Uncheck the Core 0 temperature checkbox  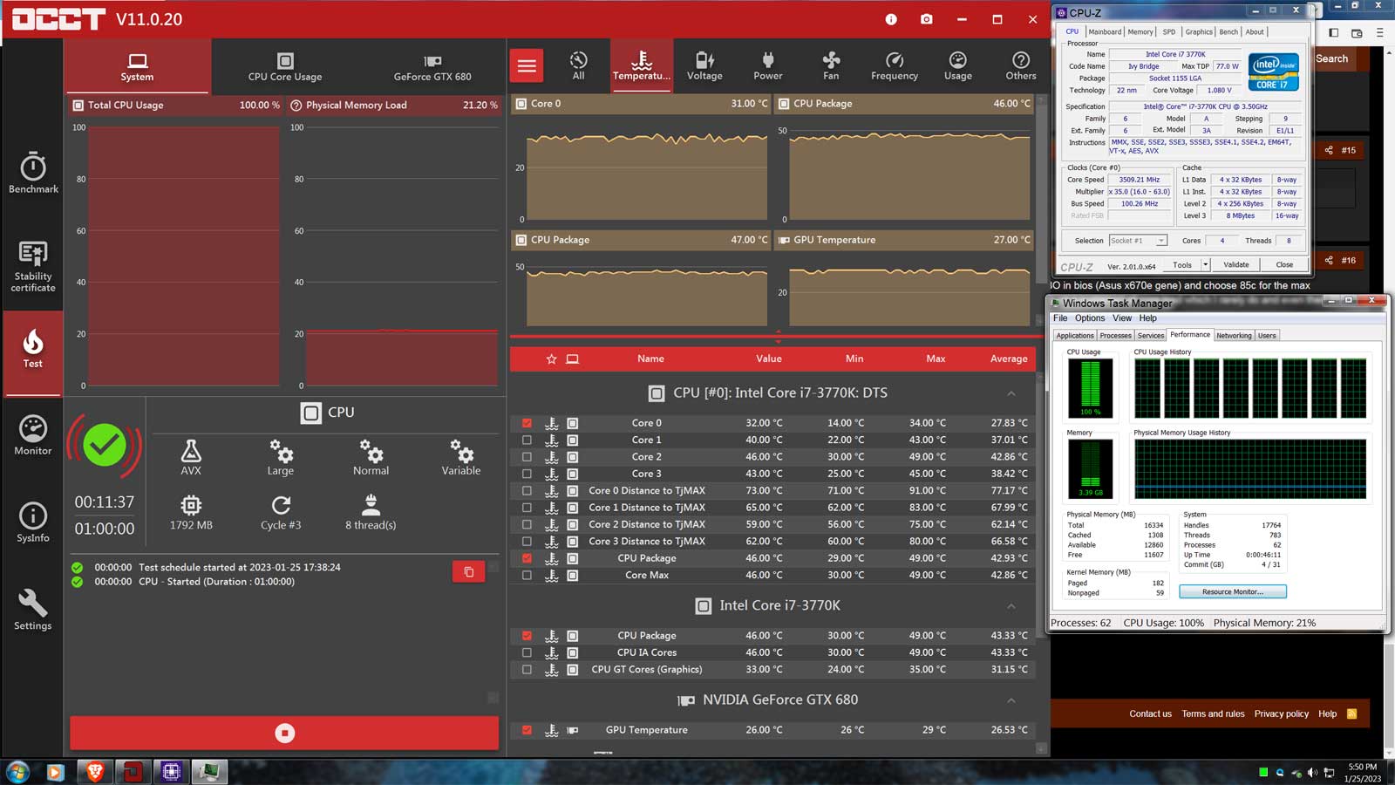[527, 423]
